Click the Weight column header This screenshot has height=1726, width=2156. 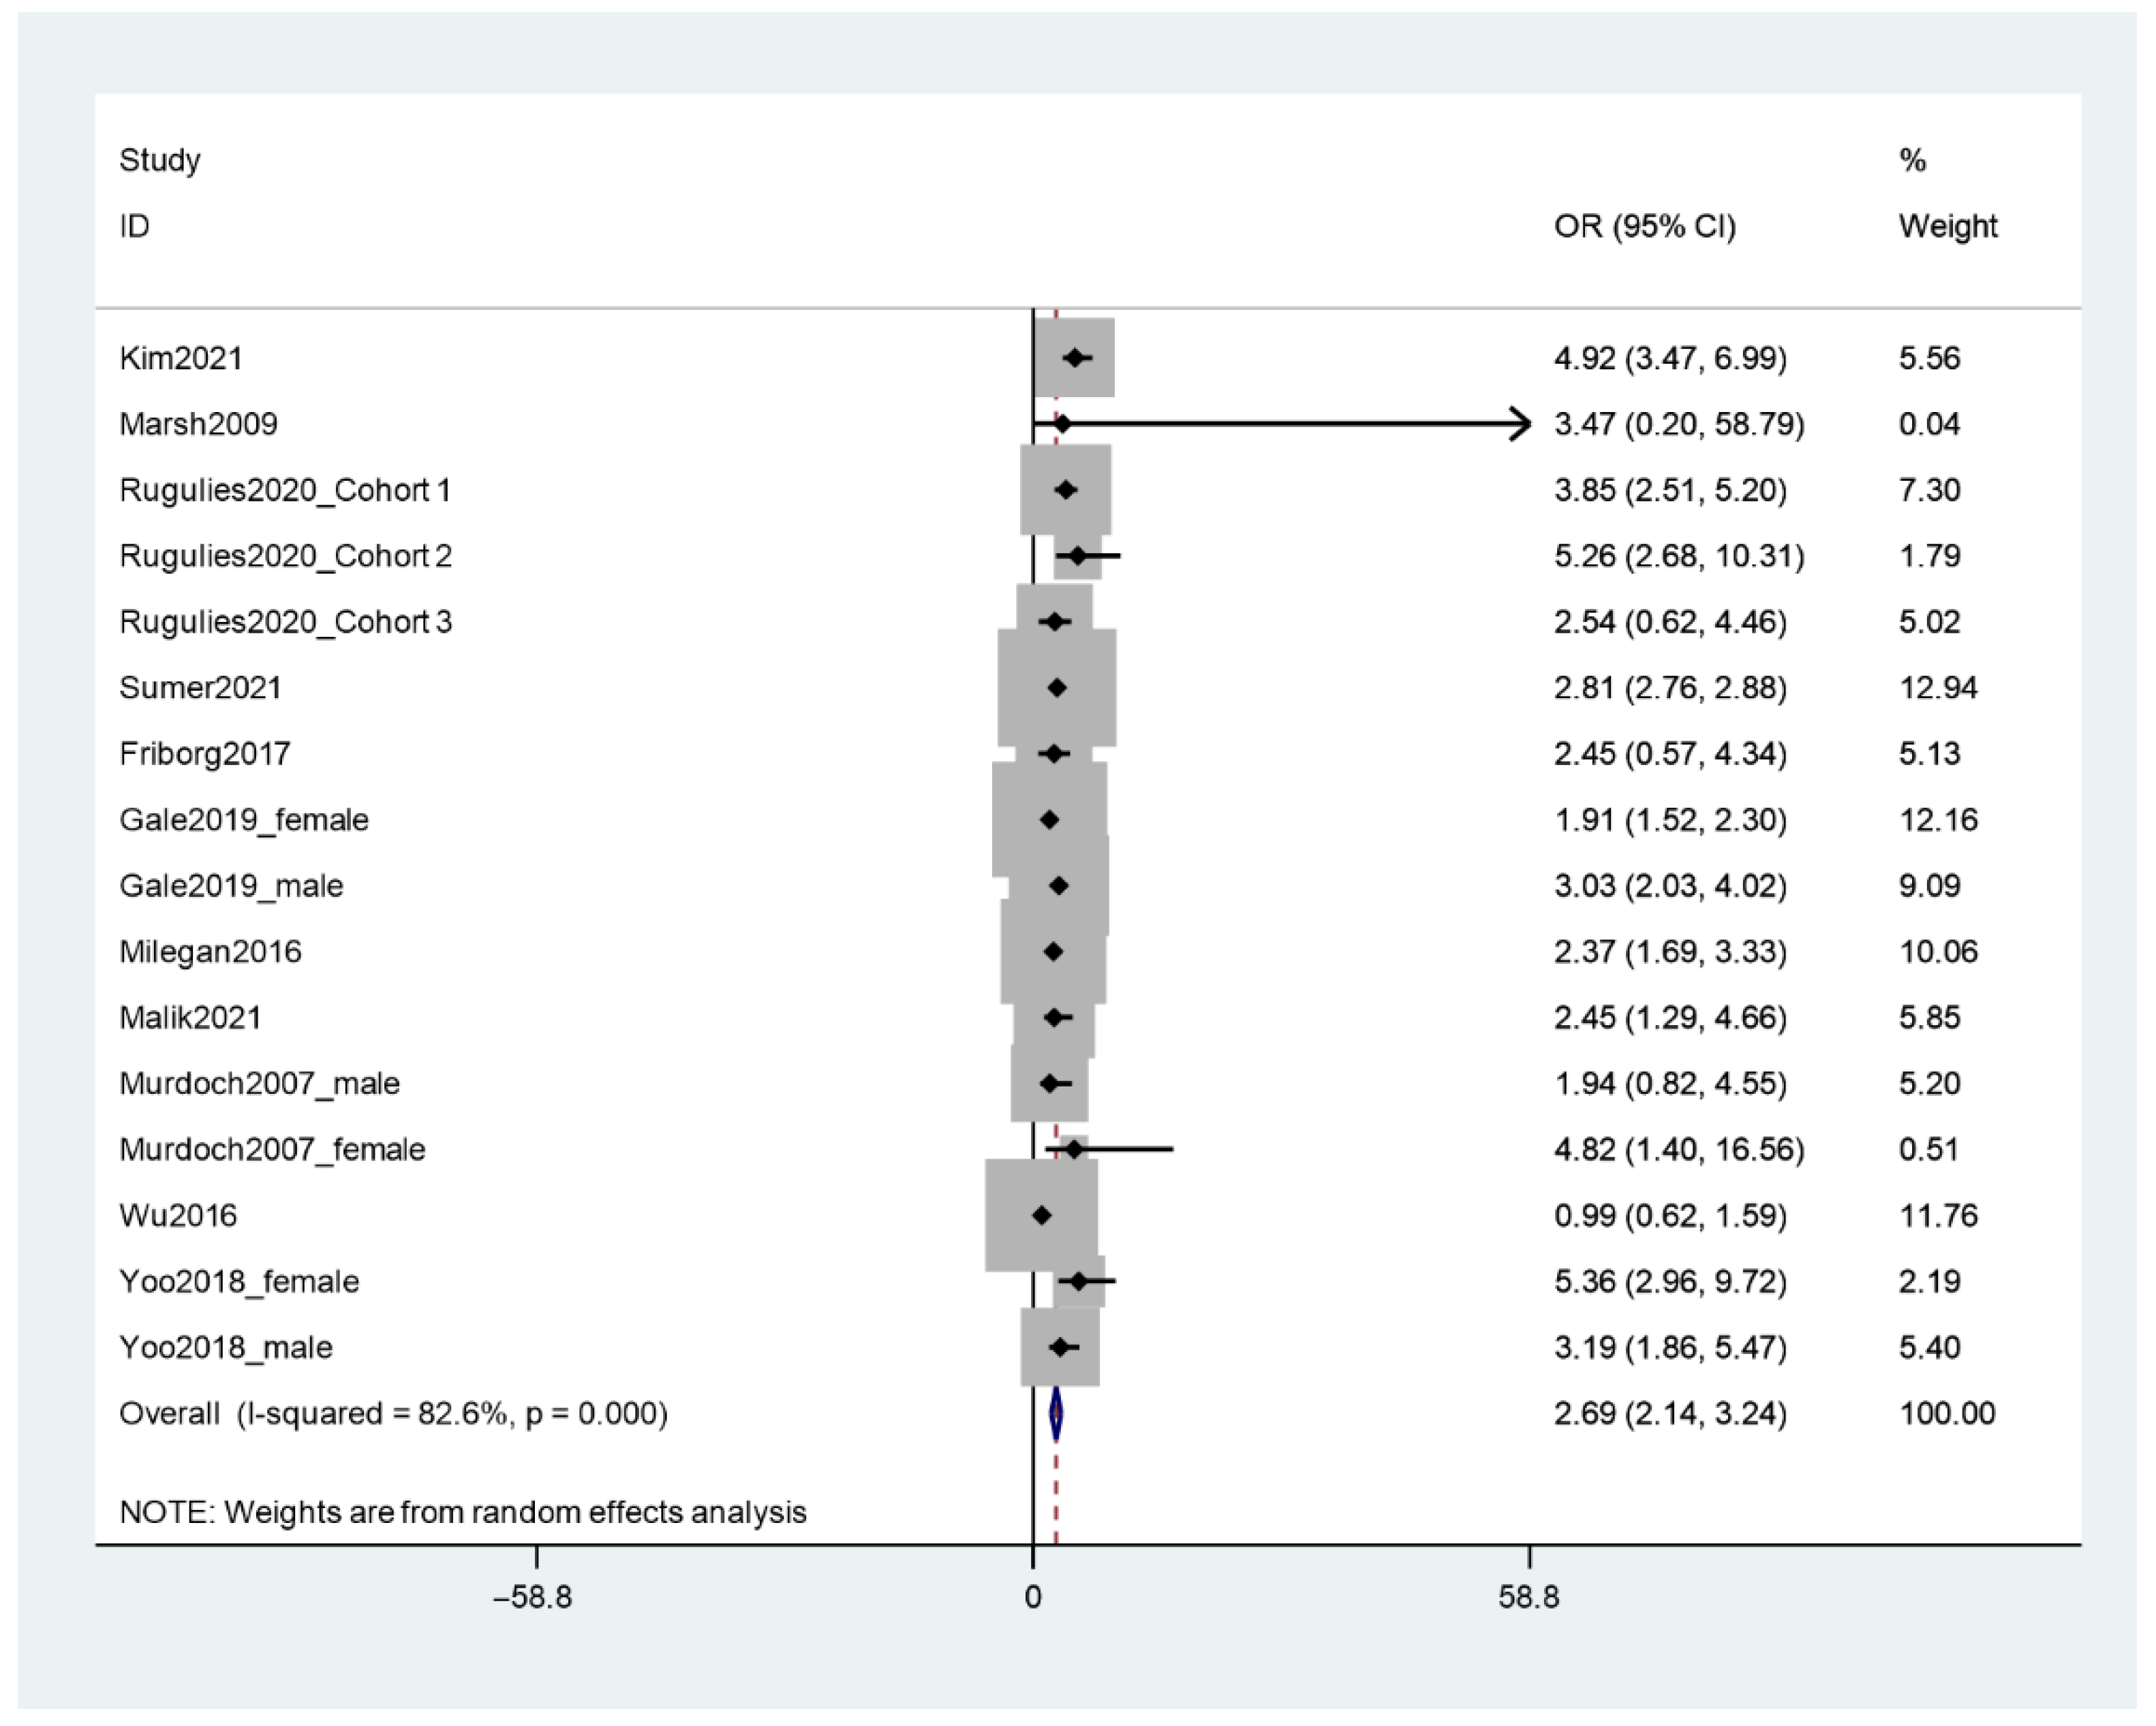click(1947, 226)
